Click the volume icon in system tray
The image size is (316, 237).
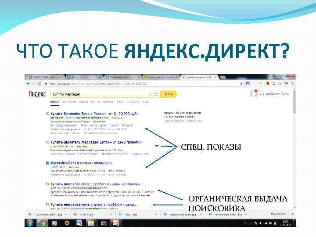pos(261,223)
